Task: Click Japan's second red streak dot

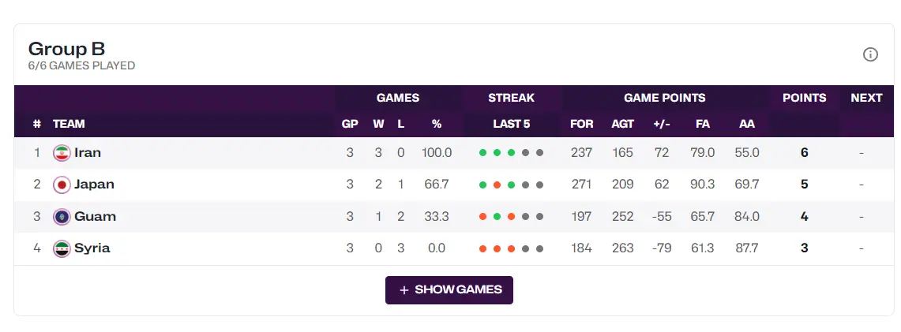Action: pos(497,185)
